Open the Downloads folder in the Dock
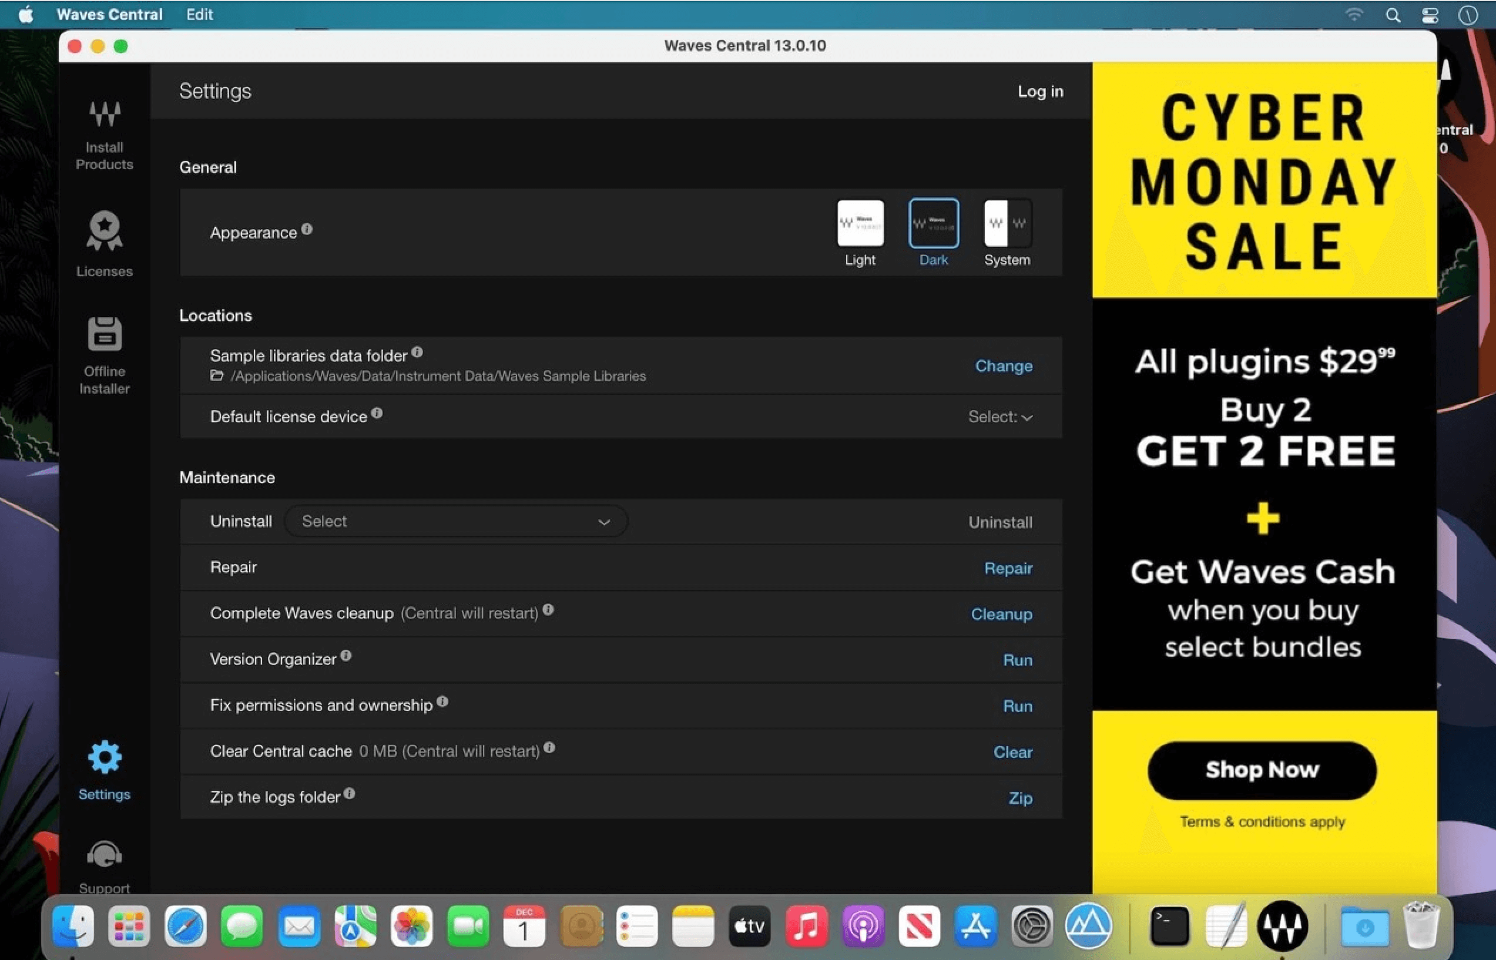Screen dimensions: 1496x960 [x=1364, y=926]
